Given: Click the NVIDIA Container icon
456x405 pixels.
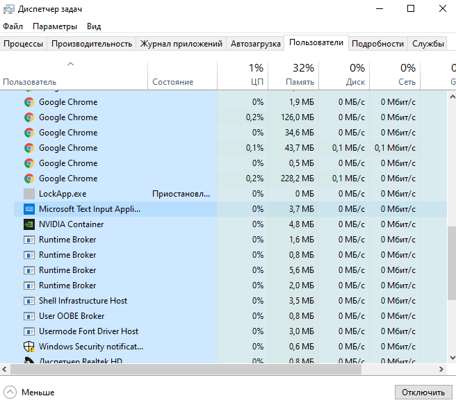Looking at the screenshot, I should 29,224.
